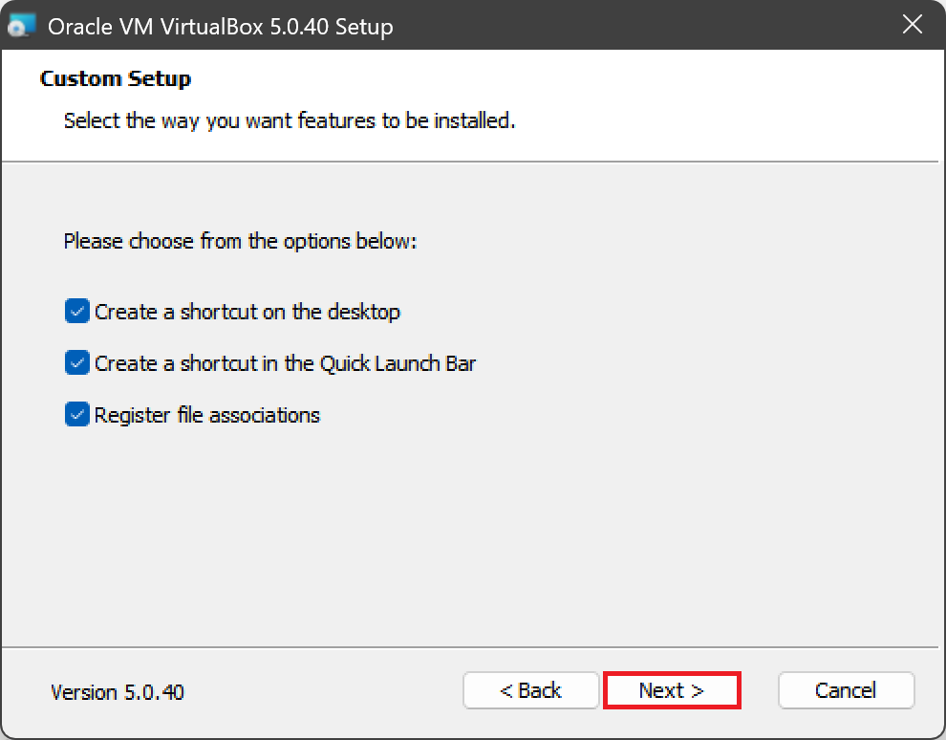Click the 'Custom Setup' heading
This screenshot has width=946, height=740.
point(116,78)
